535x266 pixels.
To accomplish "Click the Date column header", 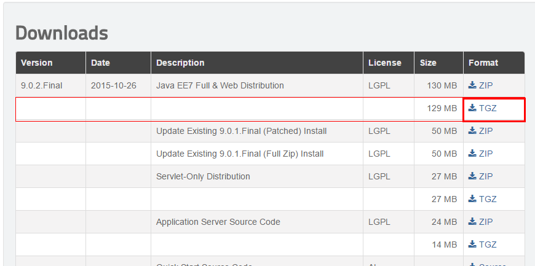I will (101, 63).
